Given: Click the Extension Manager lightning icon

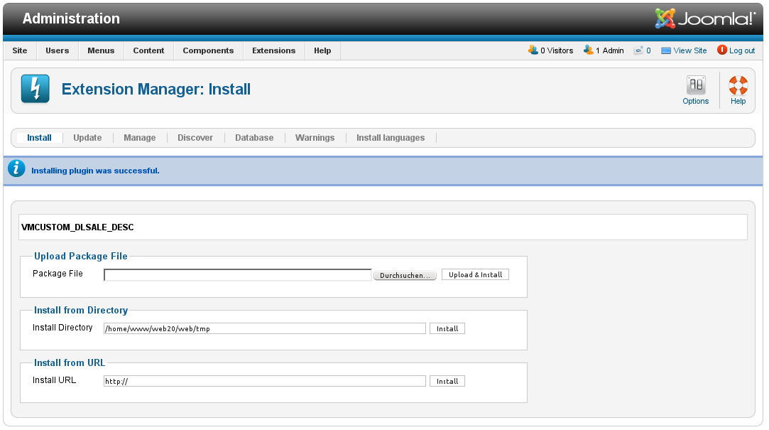Looking at the screenshot, I should 35,89.
